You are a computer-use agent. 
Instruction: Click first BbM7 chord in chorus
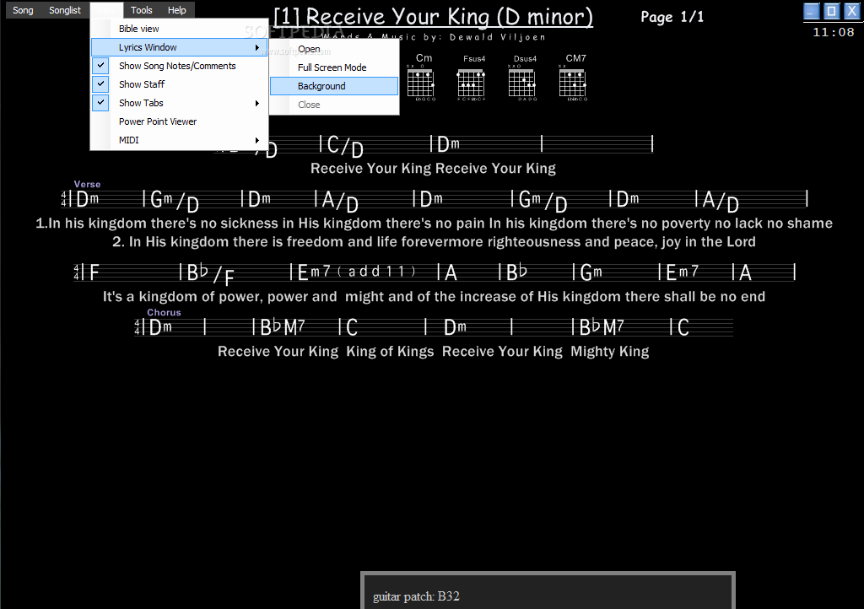[x=282, y=327]
